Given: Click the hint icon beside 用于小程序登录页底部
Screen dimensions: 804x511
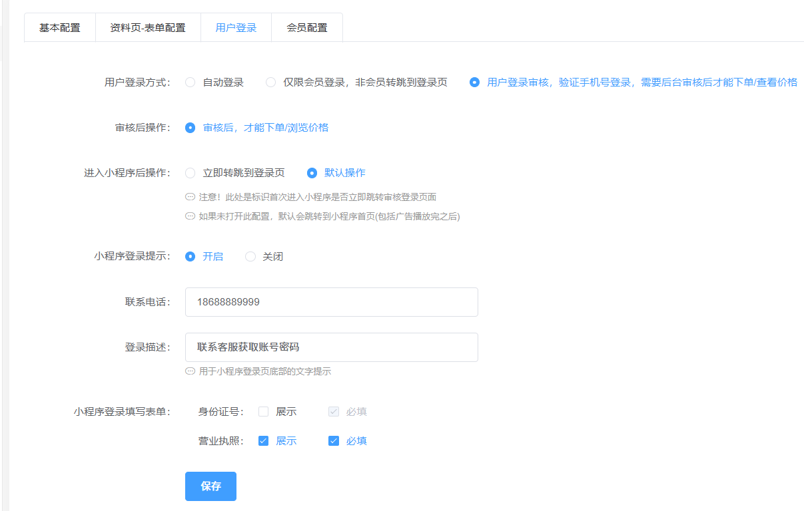Looking at the screenshot, I should (191, 372).
